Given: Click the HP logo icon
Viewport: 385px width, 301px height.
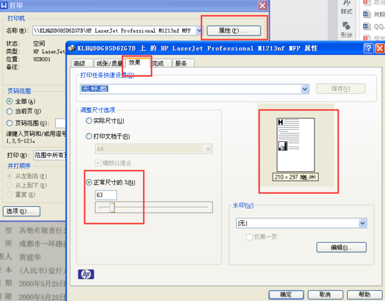Looking at the screenshot, I should click(x=86, y=274).
